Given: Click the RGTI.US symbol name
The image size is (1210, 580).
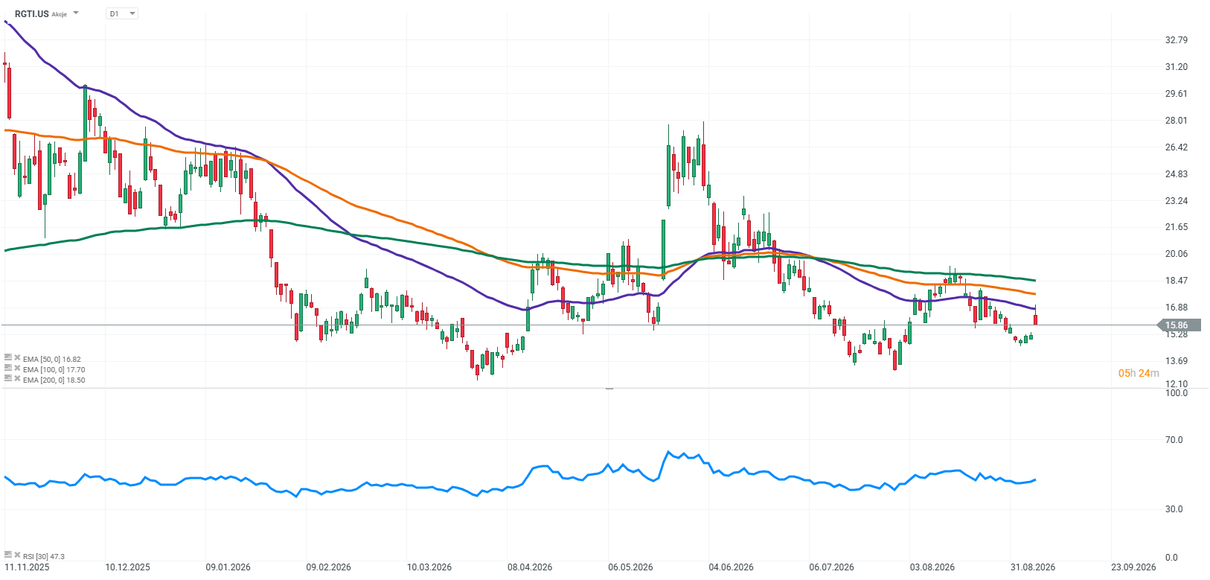Looking at the screenshot, I should tap(32, 13).
